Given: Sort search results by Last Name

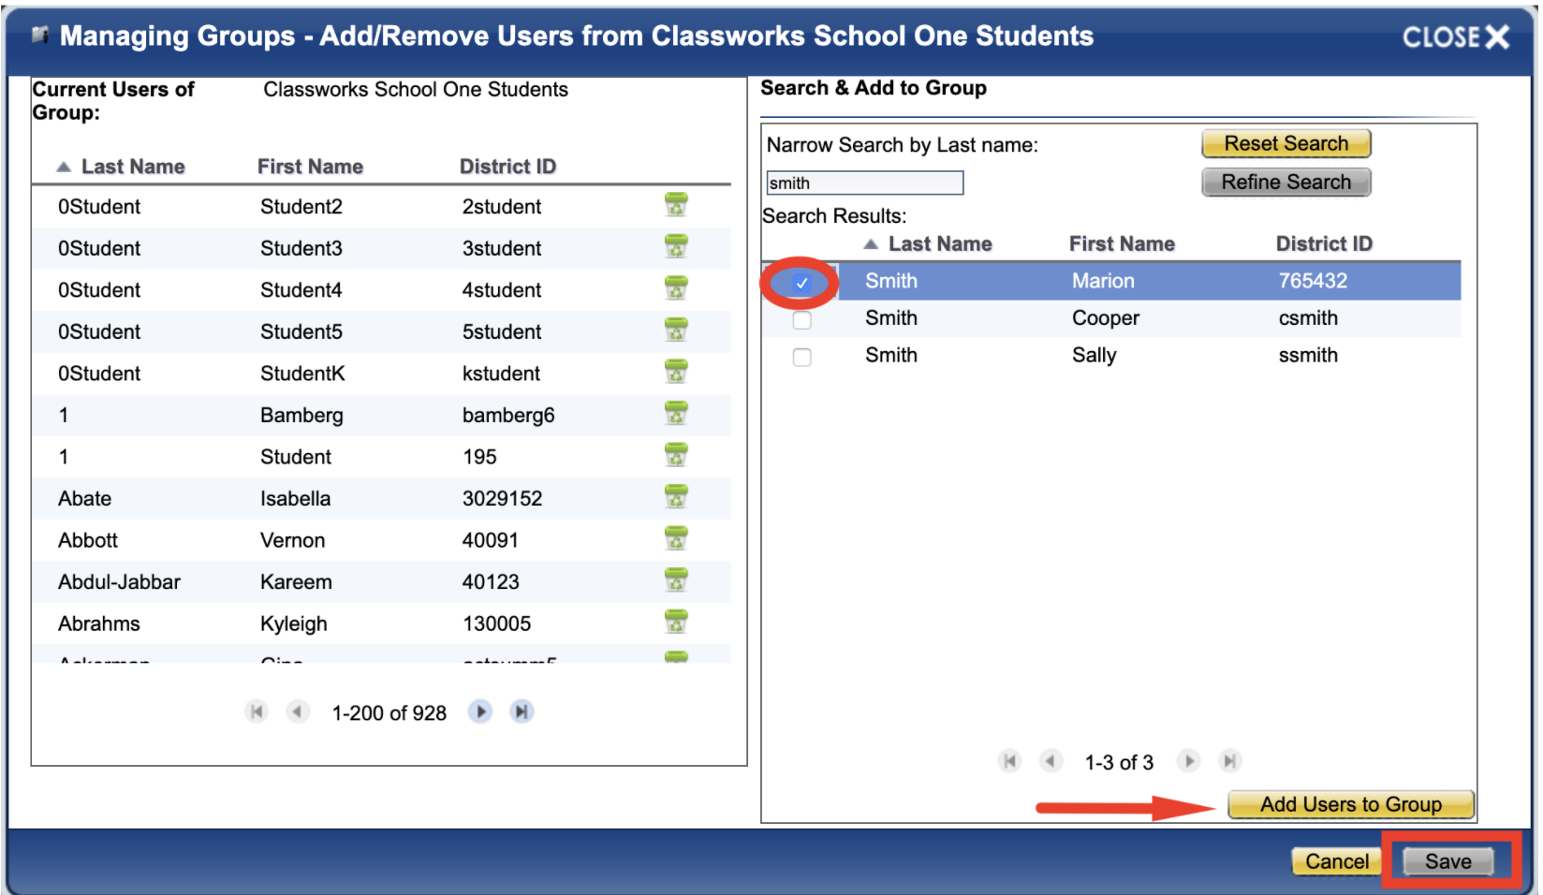Looking at the screenshot, I should (940, 244).
